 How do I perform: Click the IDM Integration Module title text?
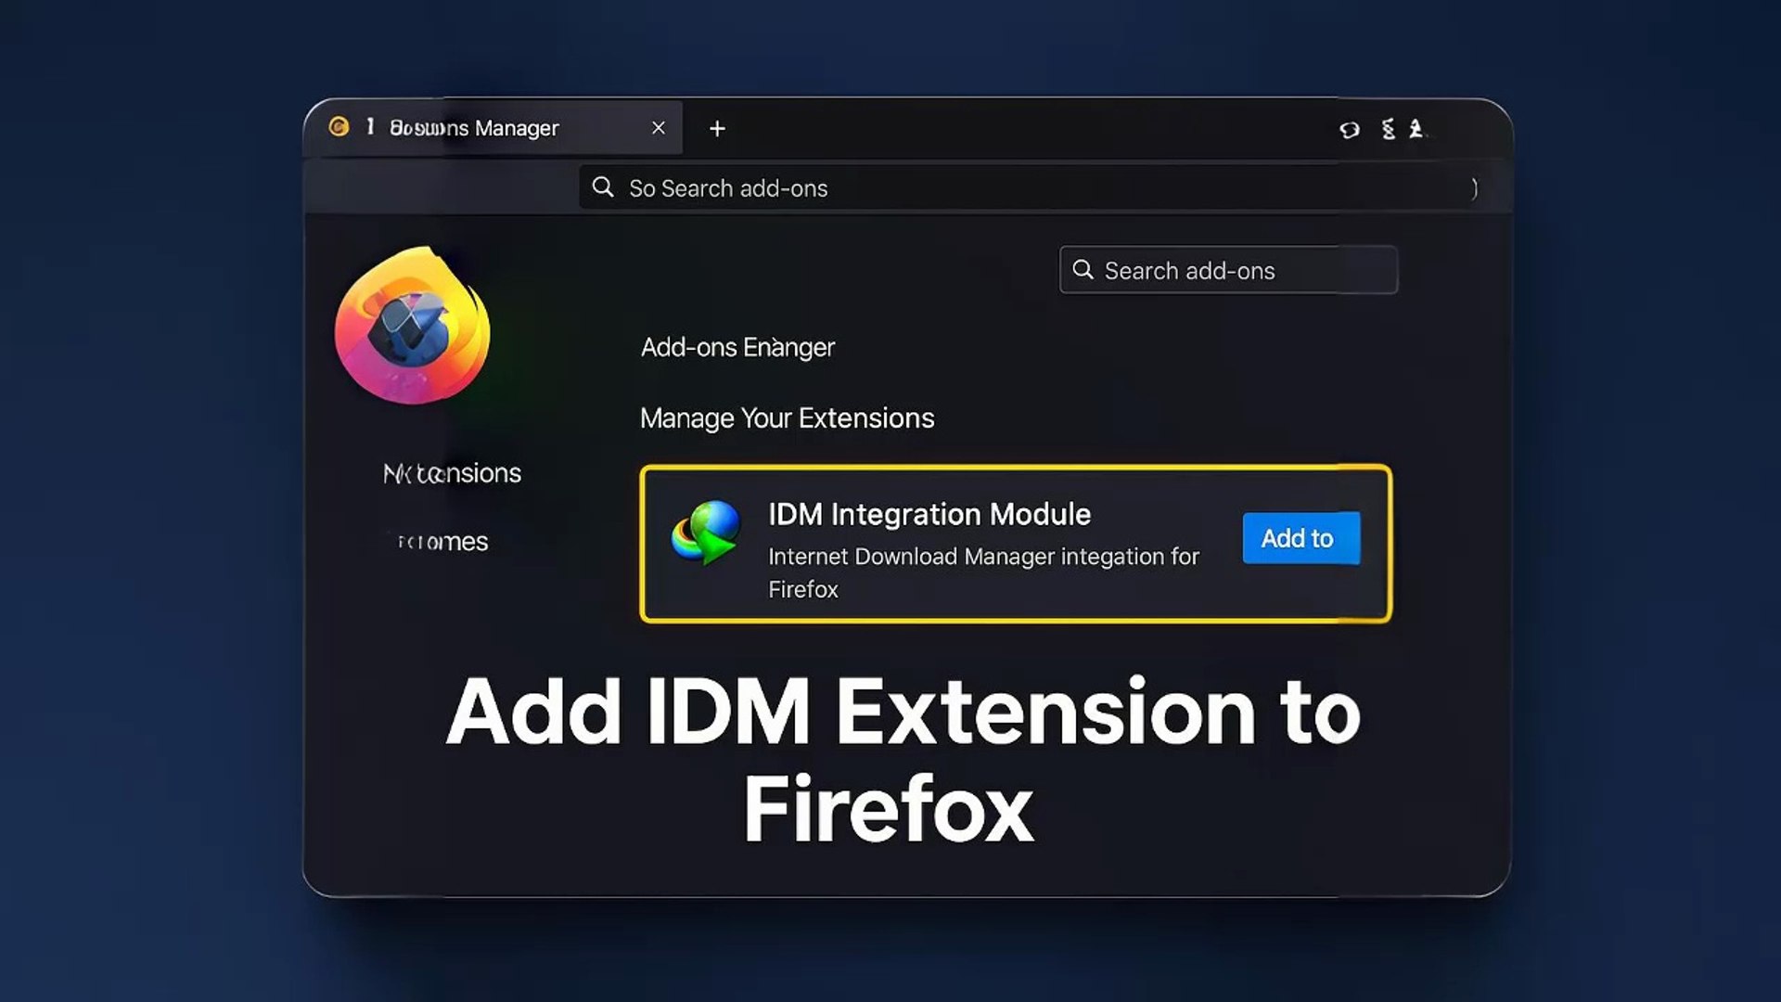pyautogui.click(x=929, y=514)
